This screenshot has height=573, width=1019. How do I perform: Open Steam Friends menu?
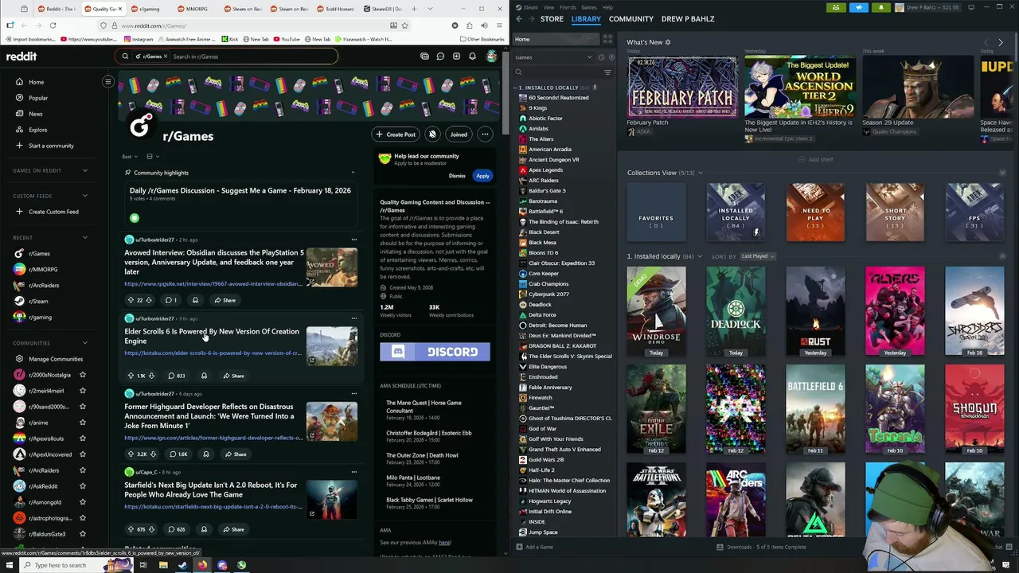coord(568,7)
